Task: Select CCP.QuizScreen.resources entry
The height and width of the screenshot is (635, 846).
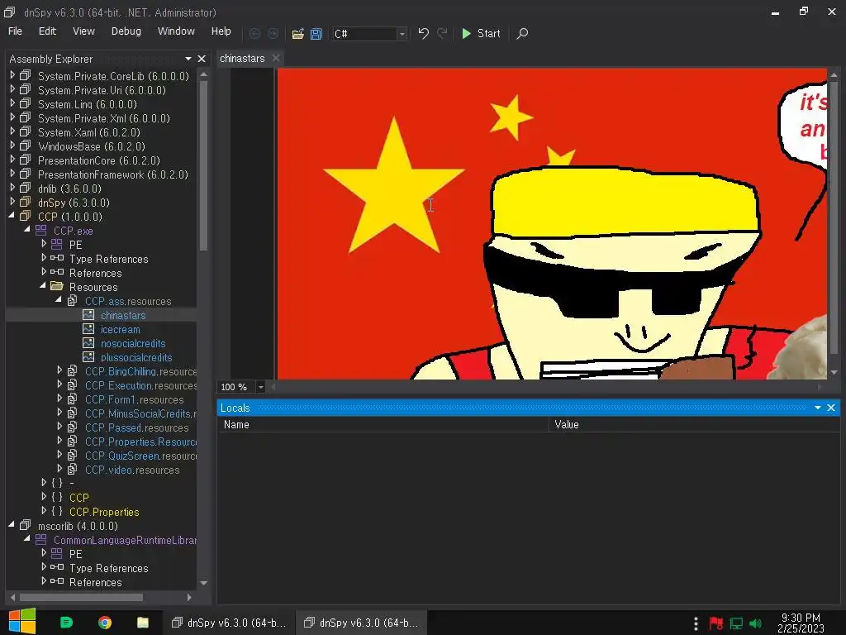Action: click(140, 456)
